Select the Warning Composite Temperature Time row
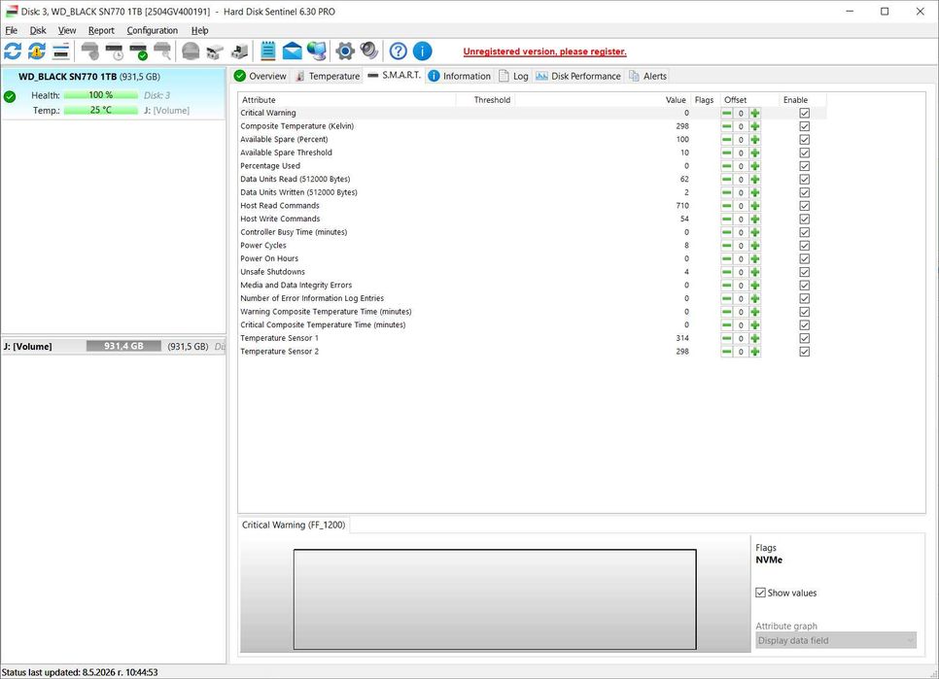The width and height of the screenshot is (939, 679). [533, 311]
